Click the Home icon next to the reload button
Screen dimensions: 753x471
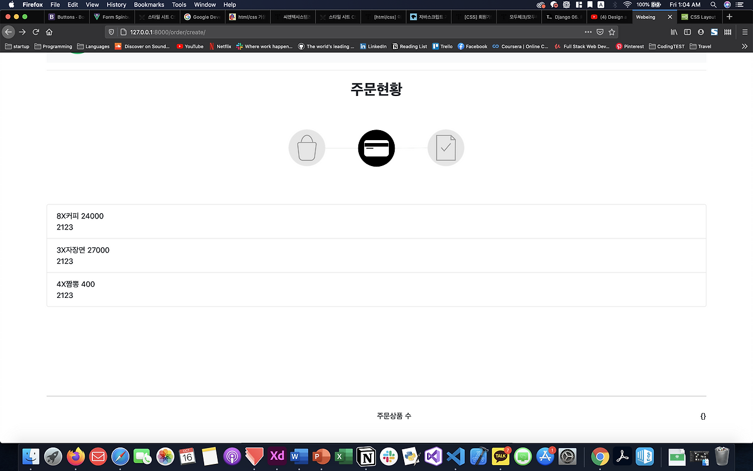49,32
